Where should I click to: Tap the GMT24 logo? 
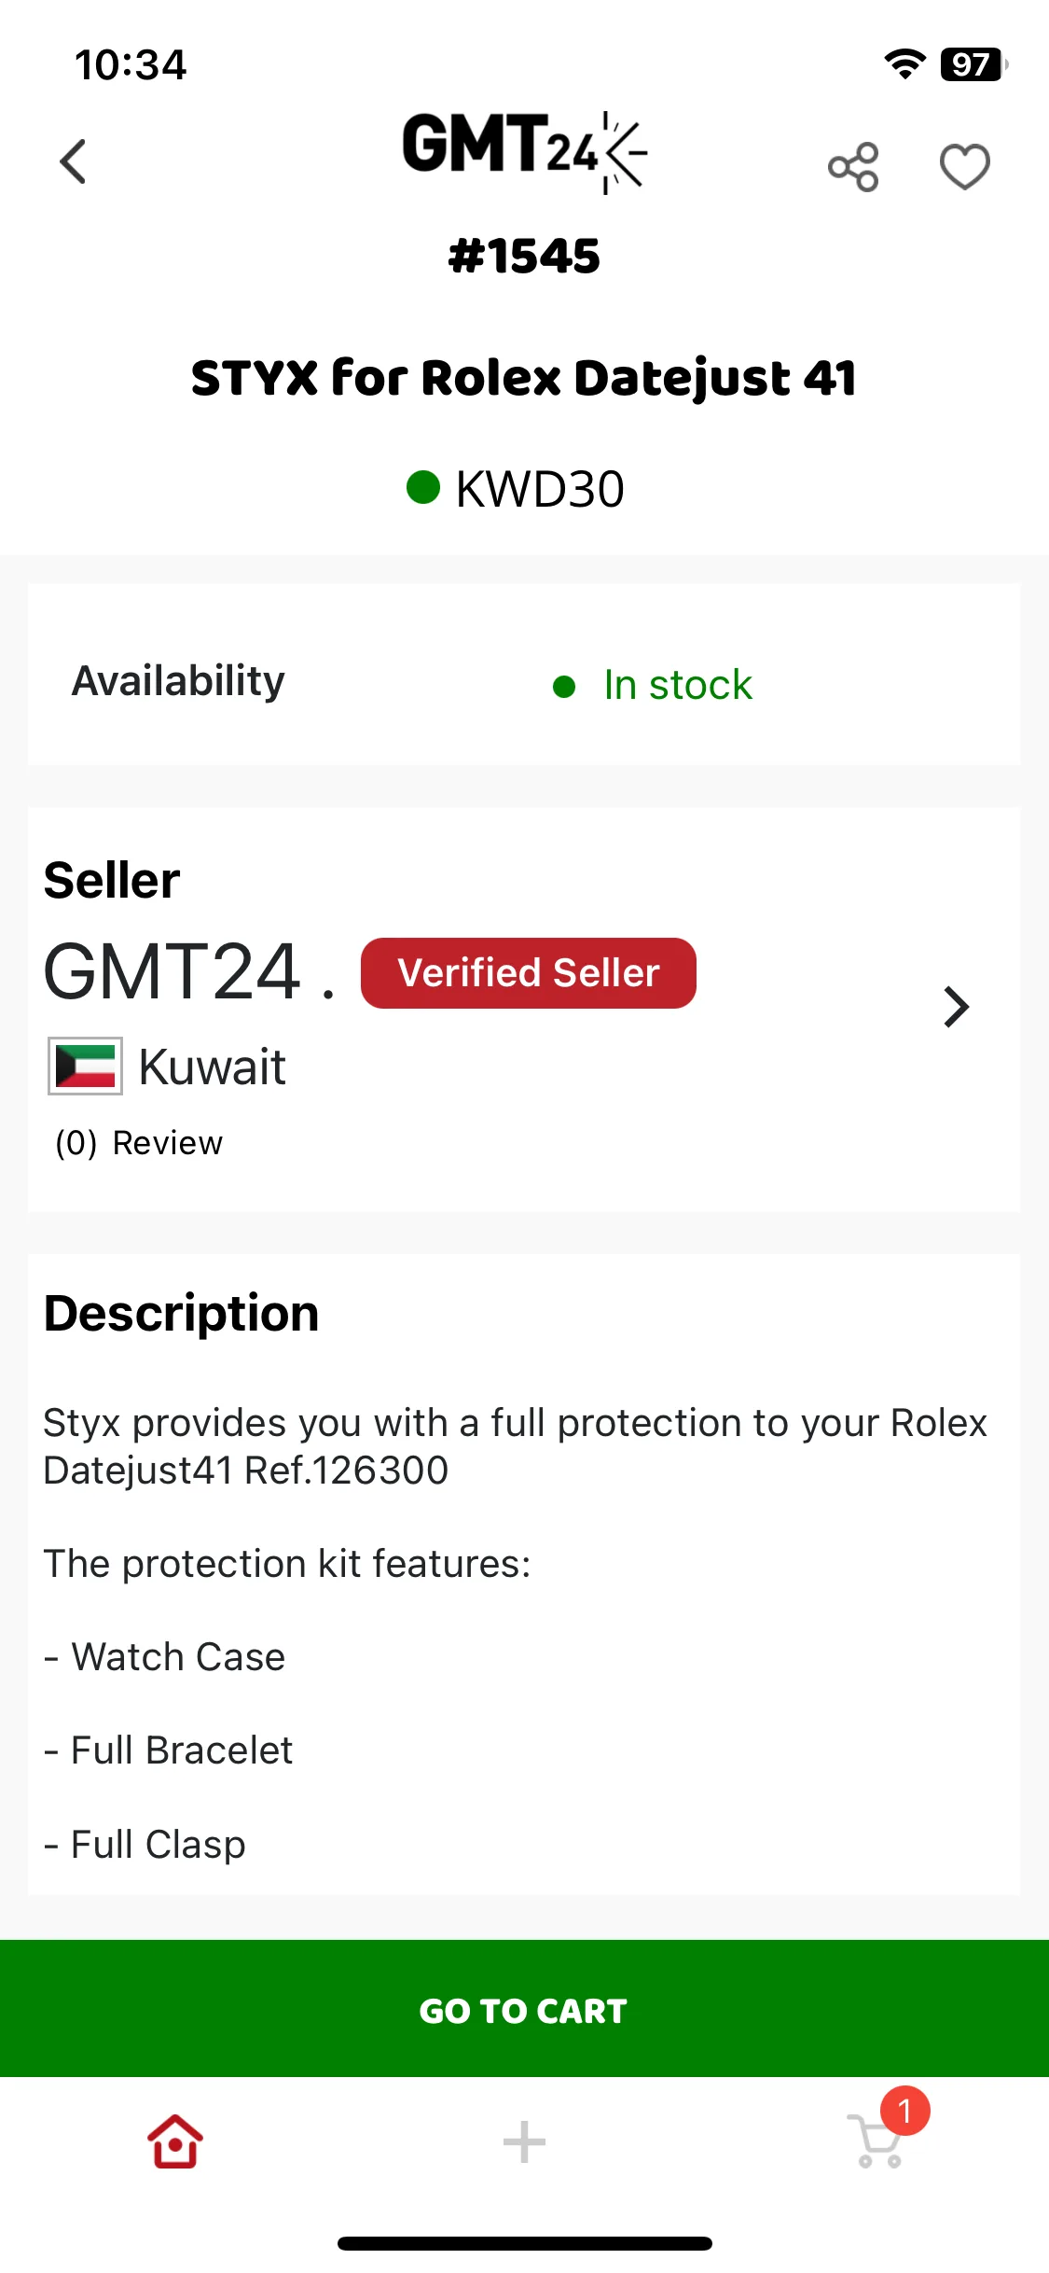click(524, 152)
